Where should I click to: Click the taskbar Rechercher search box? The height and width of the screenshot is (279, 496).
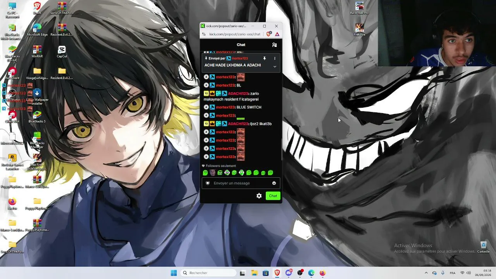tap(208, 273)
